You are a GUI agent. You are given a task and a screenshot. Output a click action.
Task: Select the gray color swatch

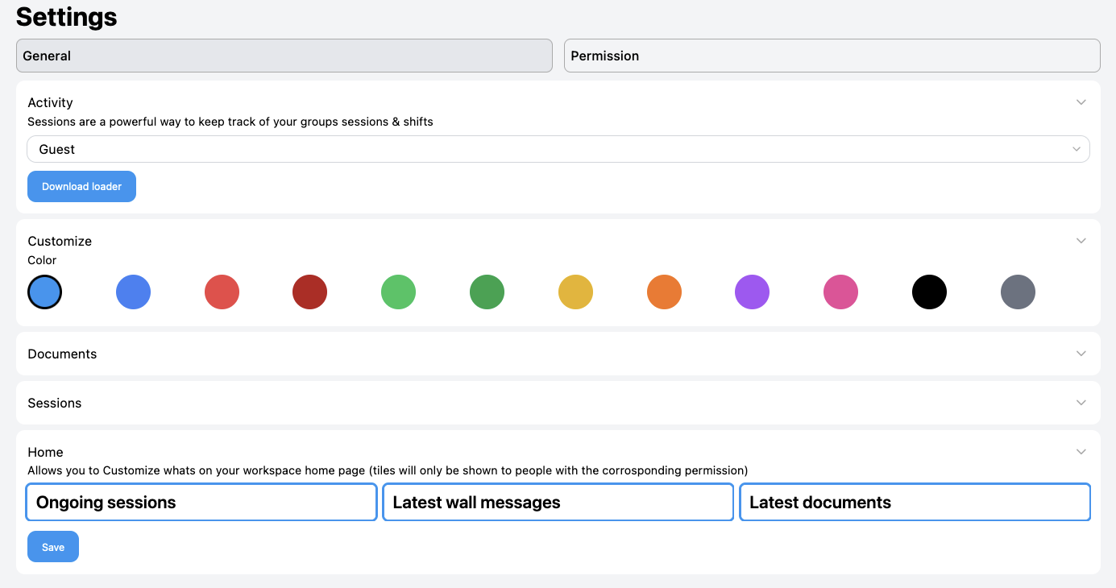coord(1018,292)
